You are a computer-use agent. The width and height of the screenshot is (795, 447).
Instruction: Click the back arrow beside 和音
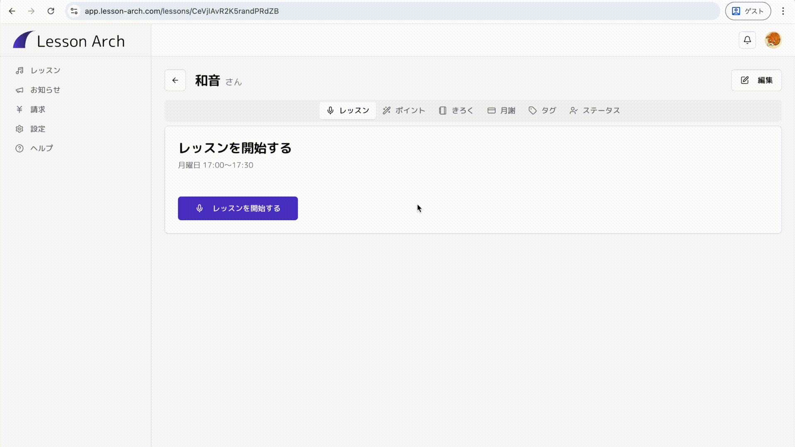click(175, 80)
